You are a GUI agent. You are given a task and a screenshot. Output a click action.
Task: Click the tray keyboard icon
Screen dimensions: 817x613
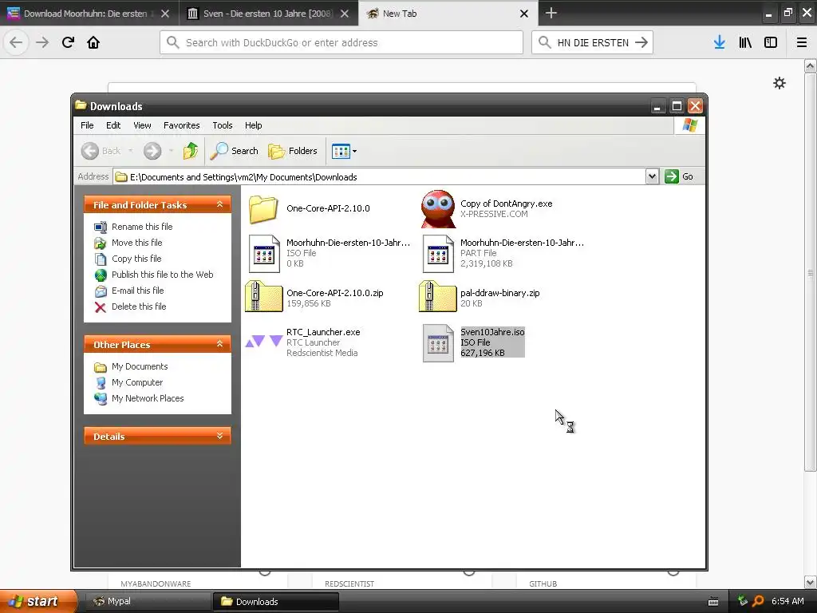pyautogui.click(x=713, y=602)
